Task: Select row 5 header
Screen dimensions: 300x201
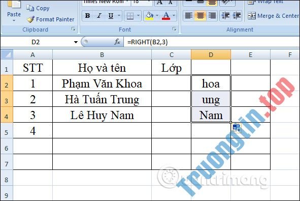Action: (x=7, y=130)
